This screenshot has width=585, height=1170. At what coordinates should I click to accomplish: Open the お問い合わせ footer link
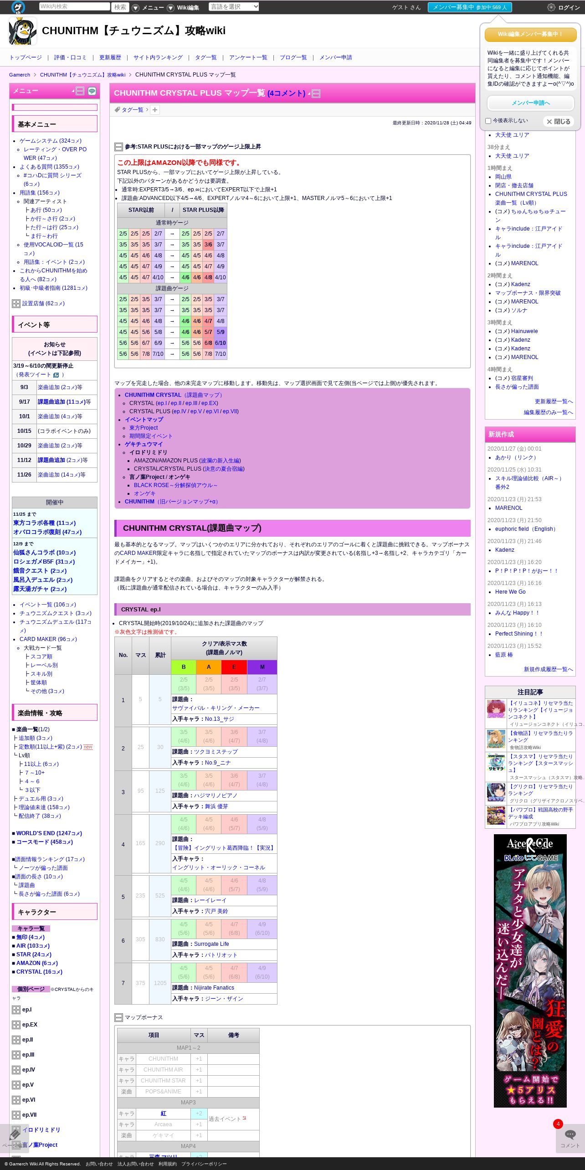click(x=99, y=1164)
